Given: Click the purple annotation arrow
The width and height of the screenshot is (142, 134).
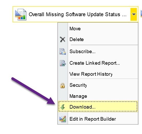Looking at the screenshot, I should (x=33, y=91).
